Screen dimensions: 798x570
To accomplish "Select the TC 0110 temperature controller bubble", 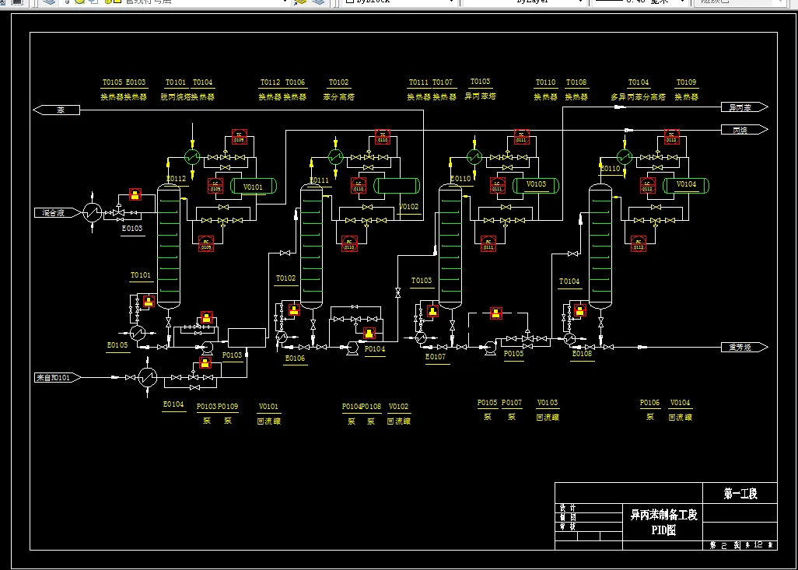I will pyautogui.click(x=382, y=136).
